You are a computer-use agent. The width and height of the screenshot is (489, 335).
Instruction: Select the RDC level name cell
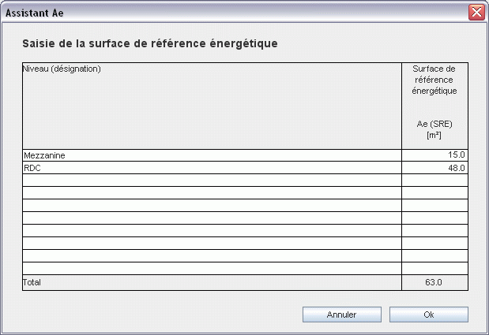click(212, 168)
